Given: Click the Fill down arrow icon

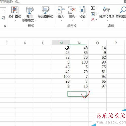Looking at the screenshot, I should tap(93, 14).
